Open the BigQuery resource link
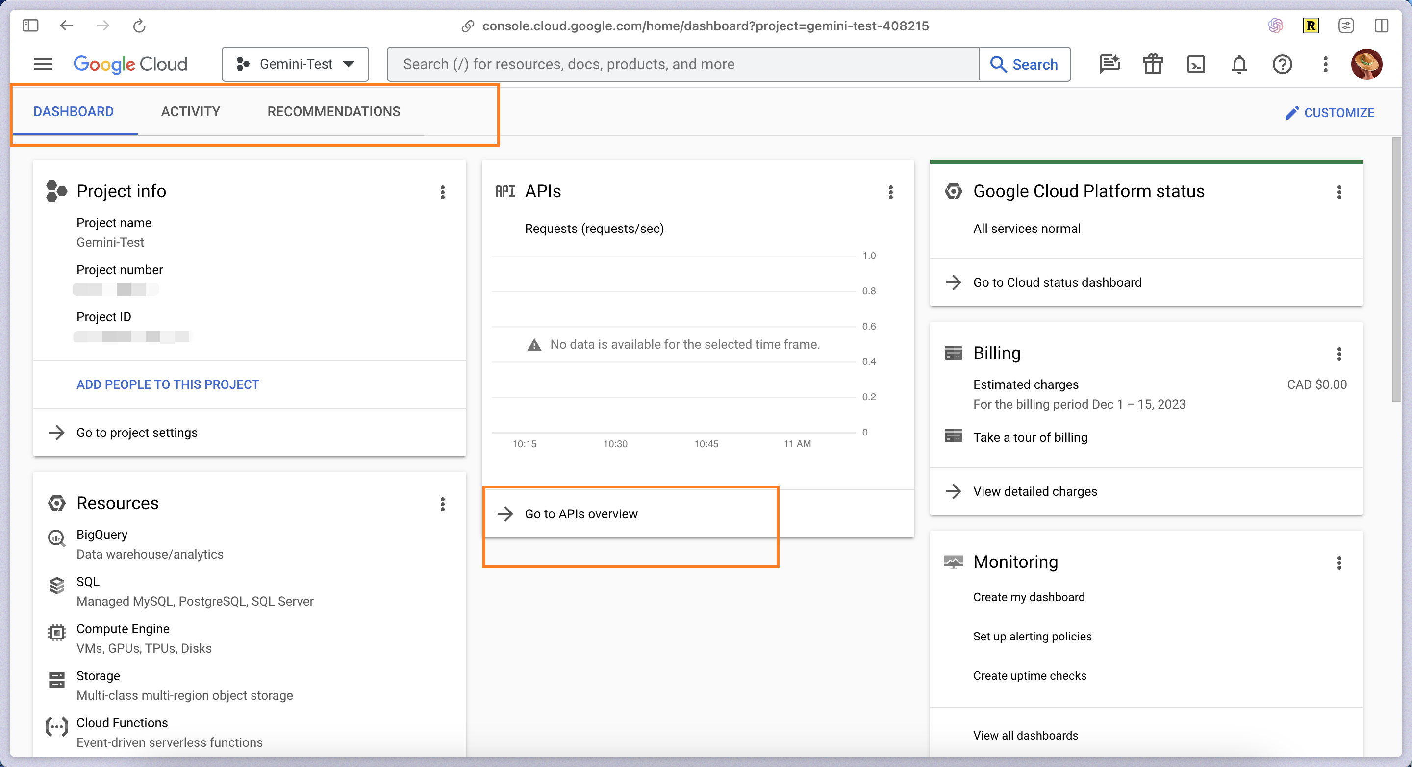The image size is (1412, 767). [102, 535]
